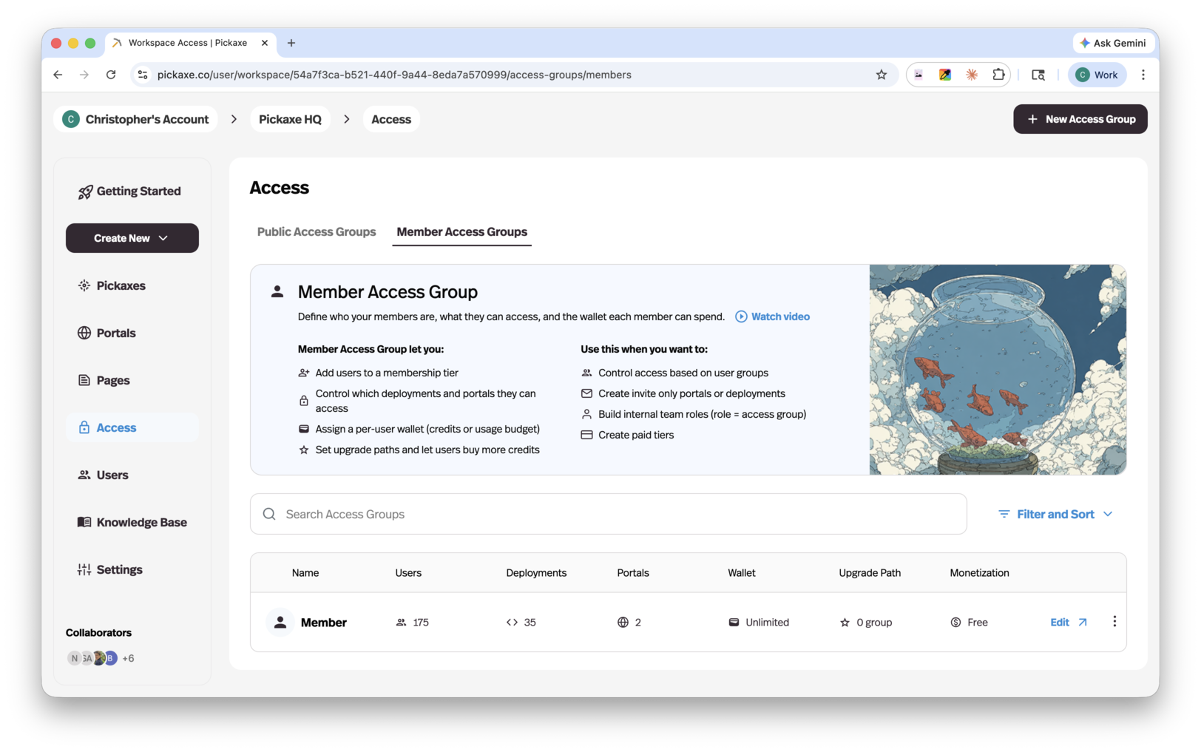The width and height of the screenshot is (1201, 752).
Task: Switch to the Public Access Groups tab
Action: (316, 231)
